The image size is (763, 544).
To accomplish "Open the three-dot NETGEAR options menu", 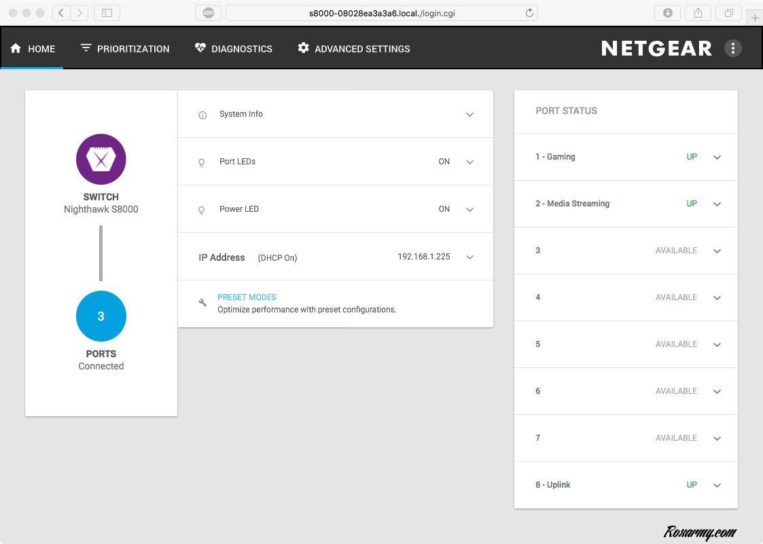I will (x=732, y=48).
